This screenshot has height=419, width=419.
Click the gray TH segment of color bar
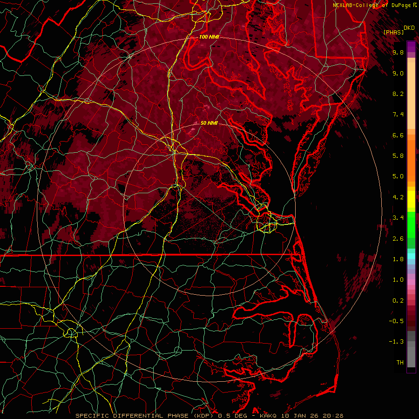411,358
